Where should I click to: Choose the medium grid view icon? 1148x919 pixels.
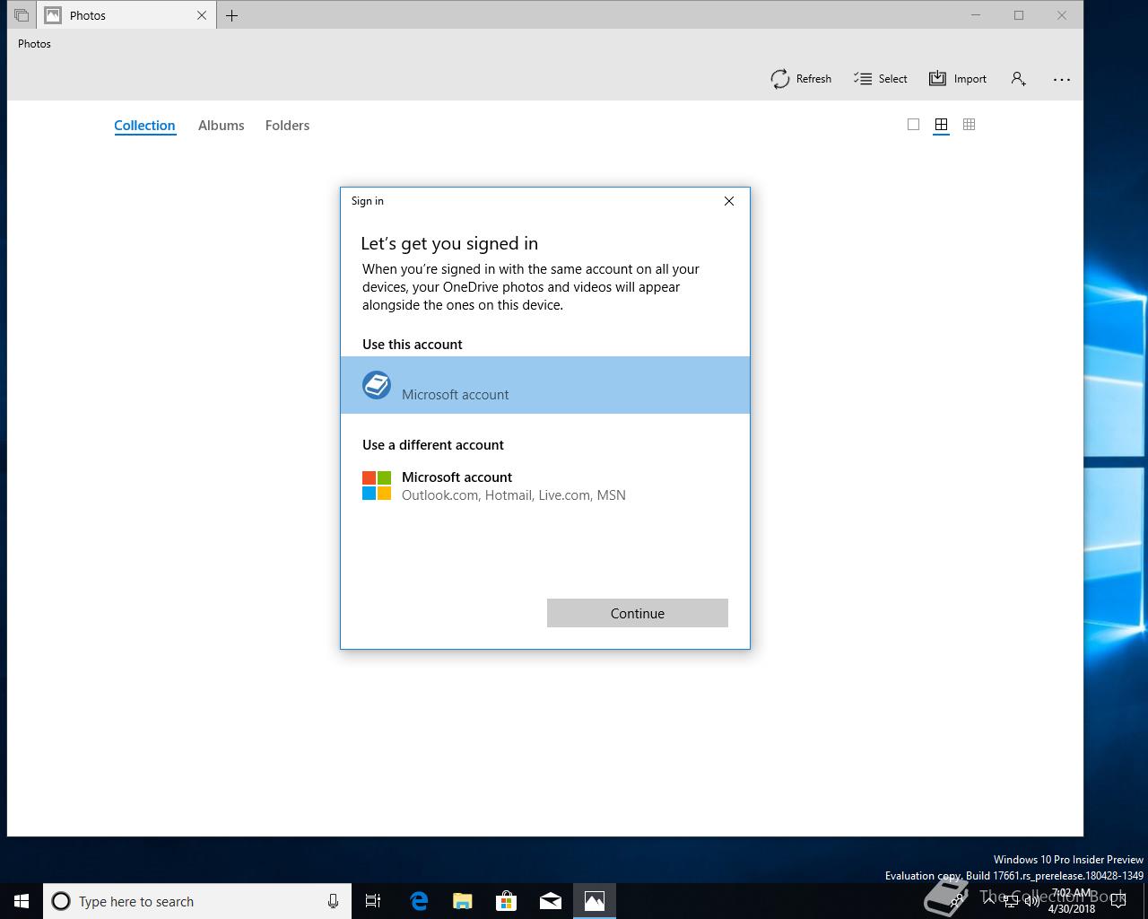941,125
